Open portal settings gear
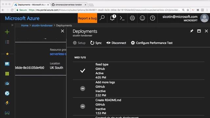Screen dimensions: 210x118 point(132,18)
